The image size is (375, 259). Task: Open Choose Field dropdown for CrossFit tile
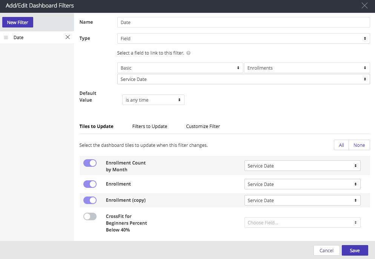coord(302,222)
